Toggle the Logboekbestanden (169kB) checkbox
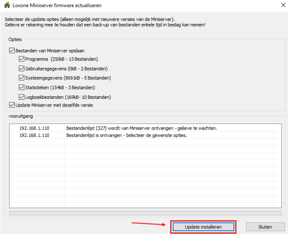288x234 pixels. (21, 97)
